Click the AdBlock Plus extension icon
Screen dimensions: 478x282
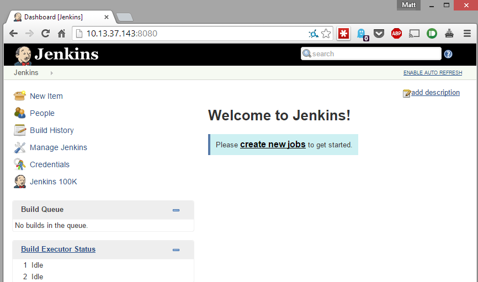click(396, 33)
